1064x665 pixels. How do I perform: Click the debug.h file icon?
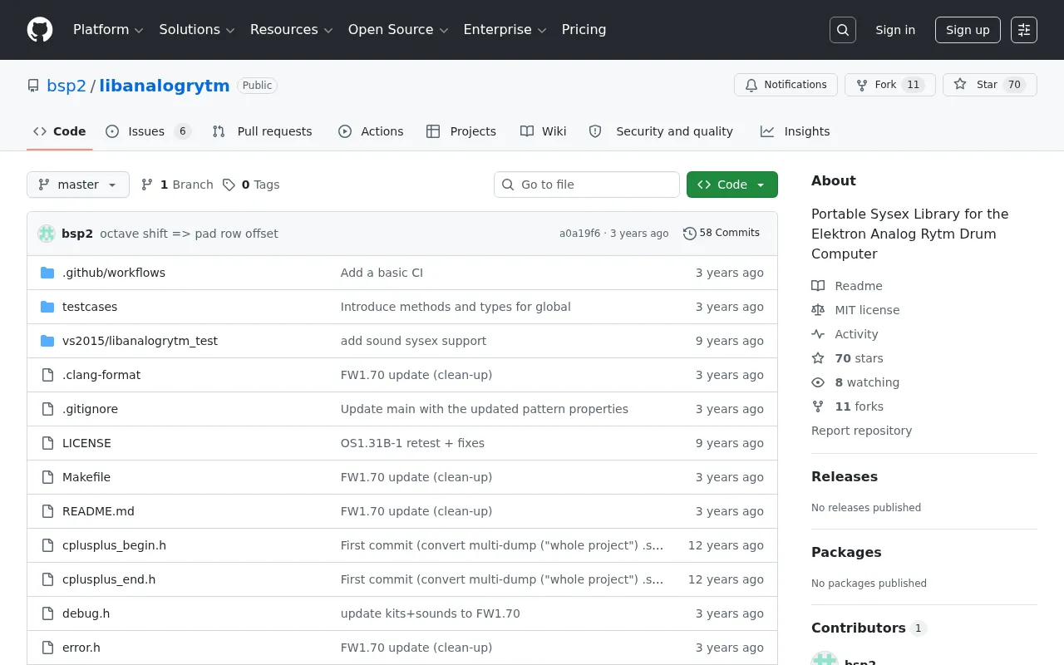click(x=47, y=613)
